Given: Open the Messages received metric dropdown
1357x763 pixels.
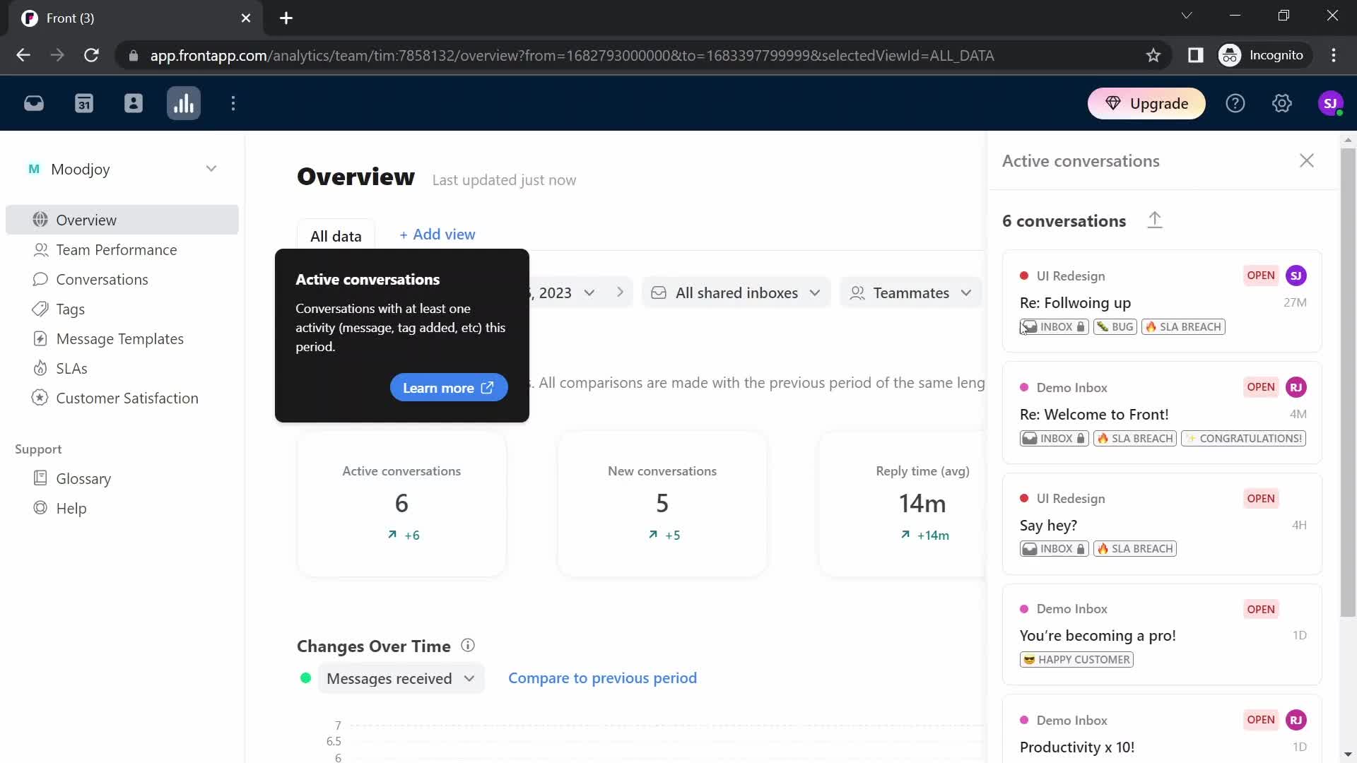Looking at the screenshot, I should click(400, 679).
